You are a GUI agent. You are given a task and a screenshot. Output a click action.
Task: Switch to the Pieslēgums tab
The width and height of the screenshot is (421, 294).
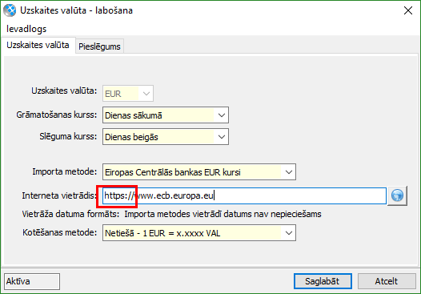click(x=99, y=46)
